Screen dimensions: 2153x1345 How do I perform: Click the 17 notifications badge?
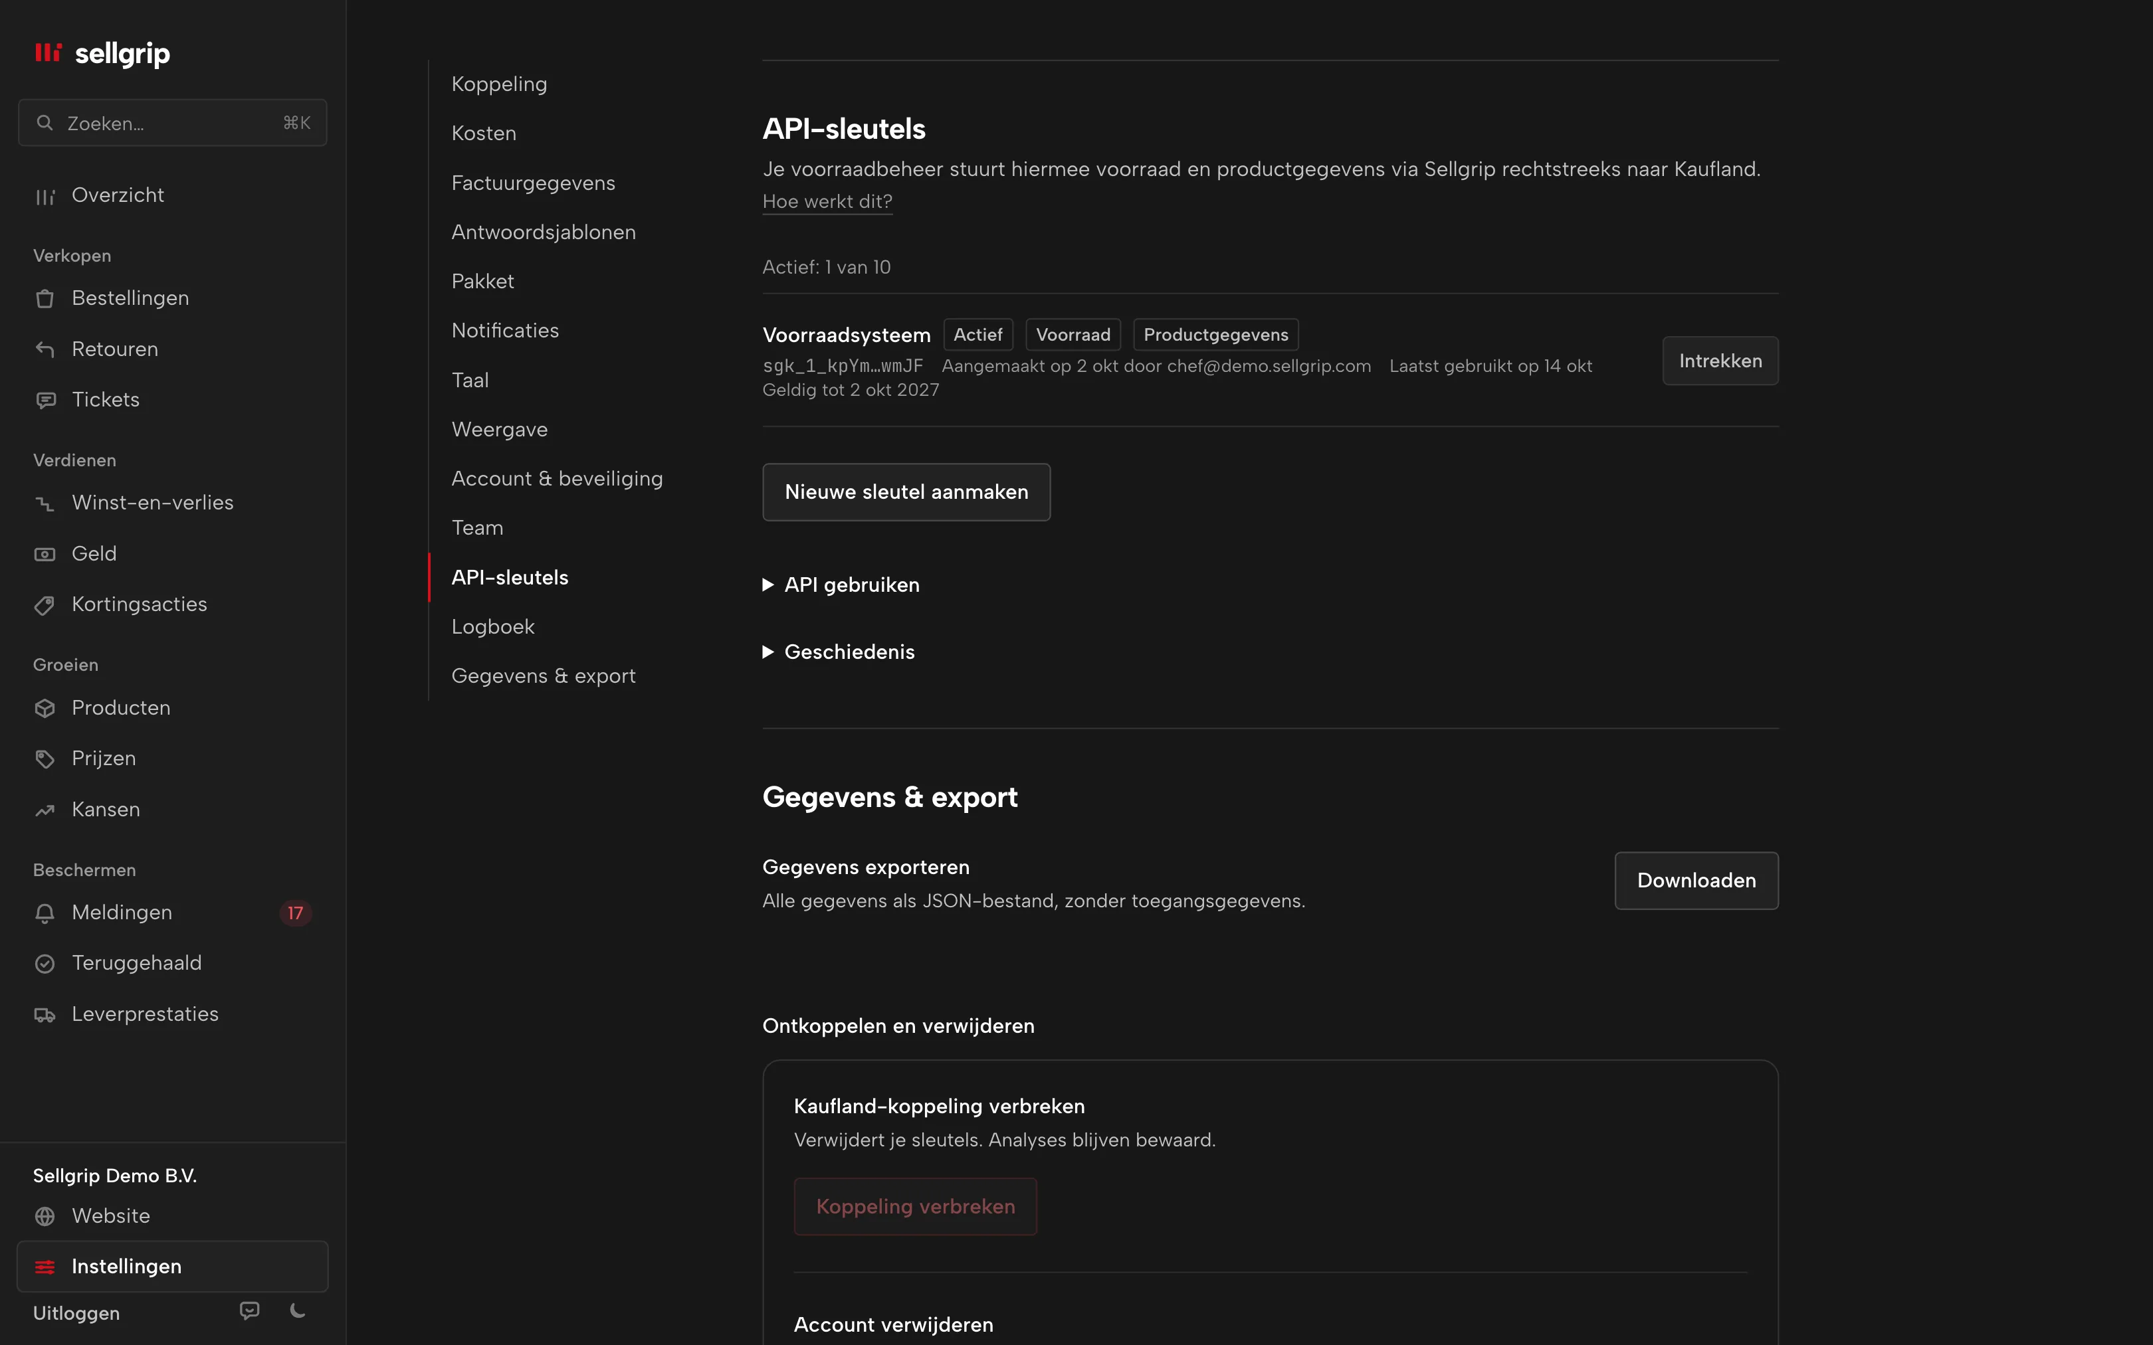pyautogui.click(x=295, y=913)
